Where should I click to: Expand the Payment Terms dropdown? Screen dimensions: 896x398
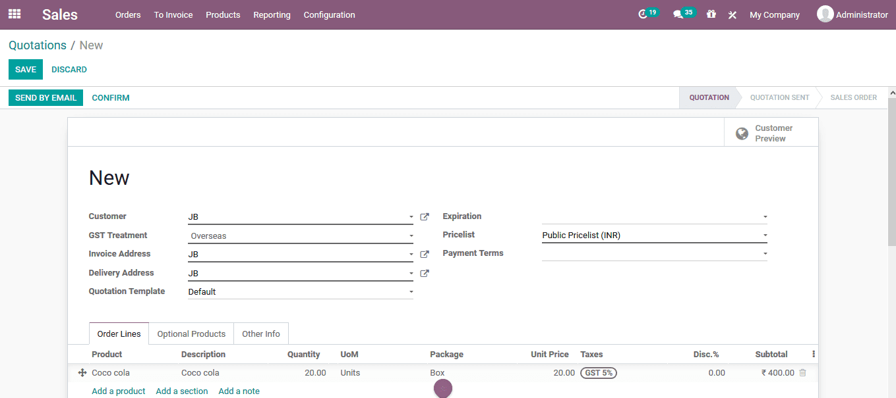[x=765, y=253]
